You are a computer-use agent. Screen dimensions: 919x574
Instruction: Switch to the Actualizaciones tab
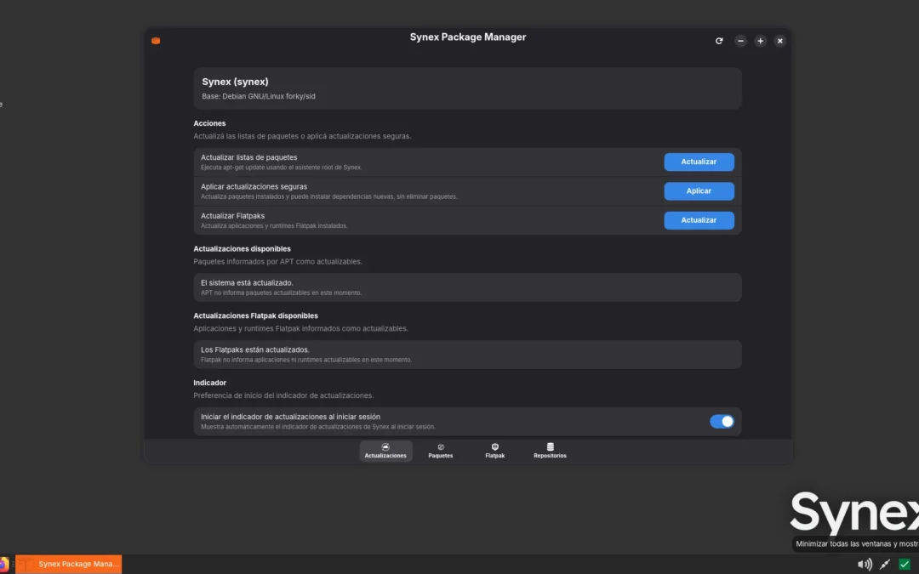(385, 451)
